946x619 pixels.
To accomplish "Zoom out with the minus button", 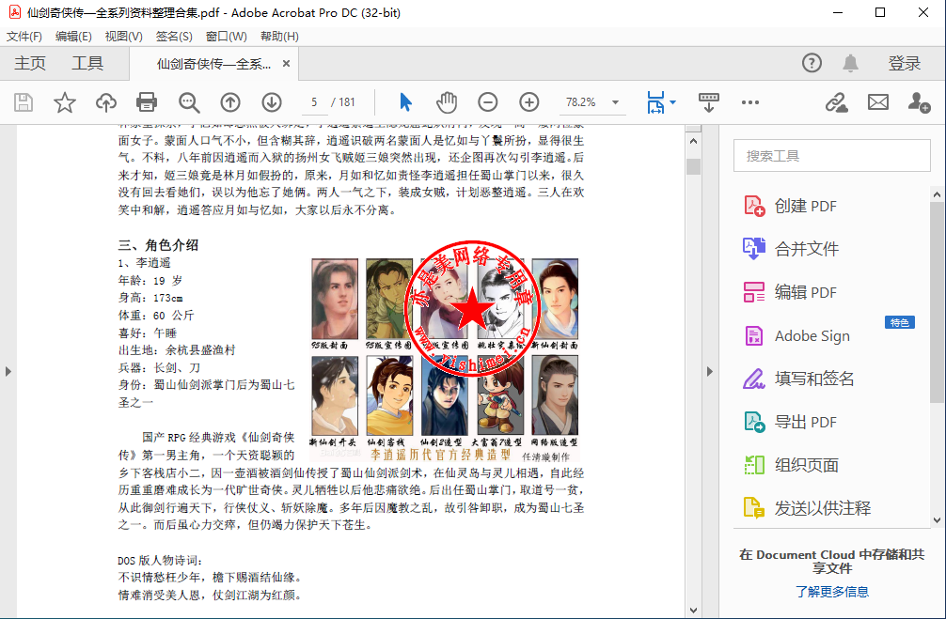I will point(487,102).
